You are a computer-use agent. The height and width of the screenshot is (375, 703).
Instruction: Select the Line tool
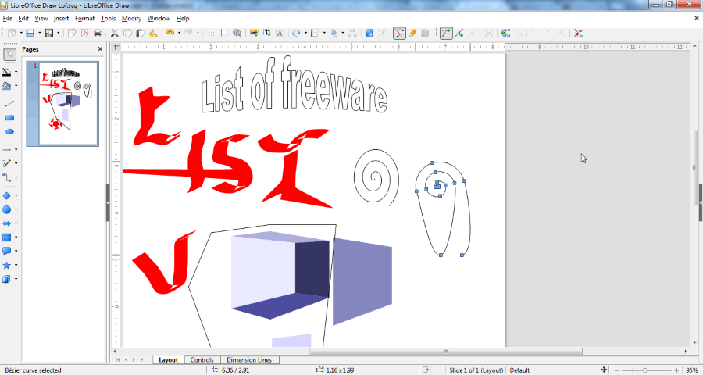(x=9, y=104)
